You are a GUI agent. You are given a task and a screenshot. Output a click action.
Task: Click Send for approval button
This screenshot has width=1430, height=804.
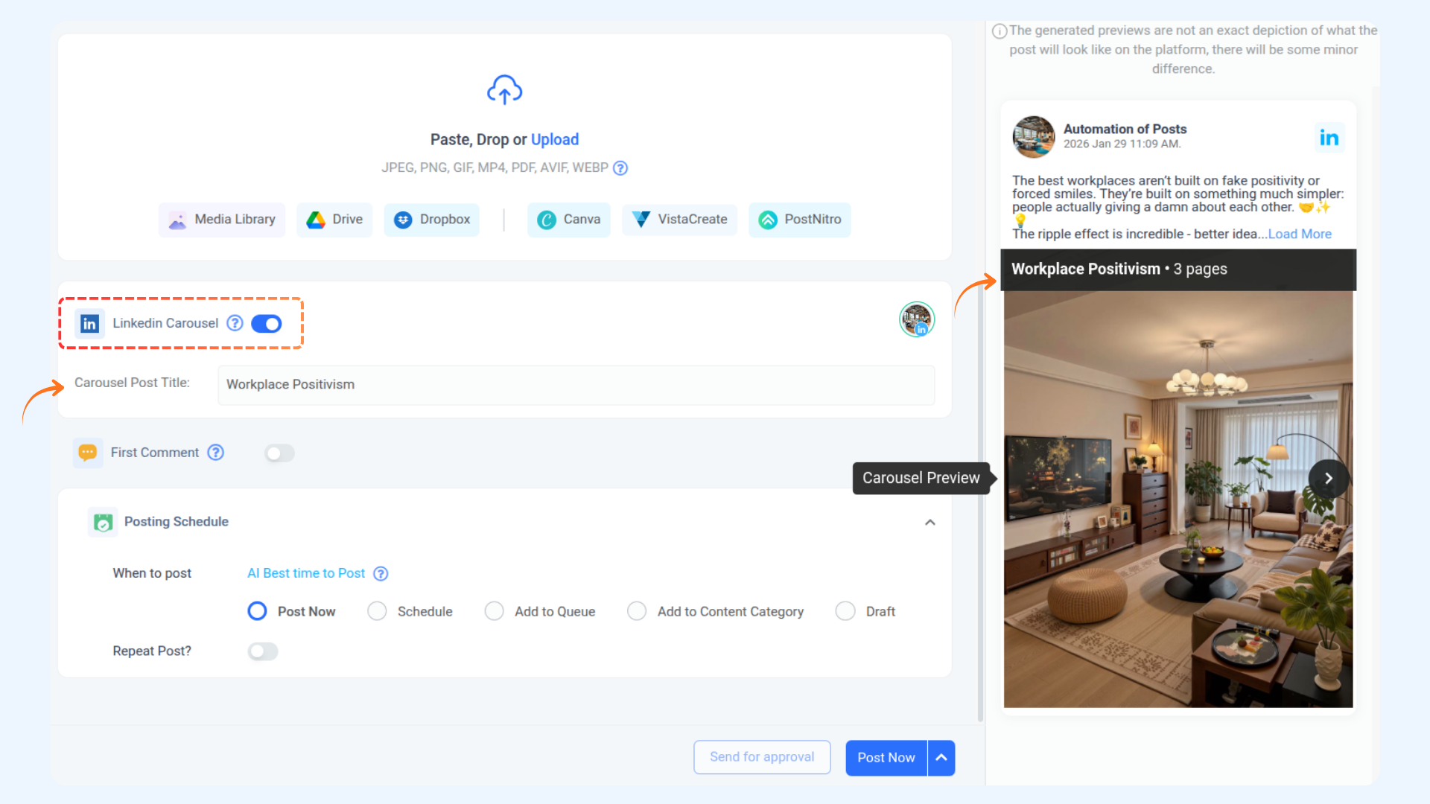pyautogui.click(x=762, y=757)
